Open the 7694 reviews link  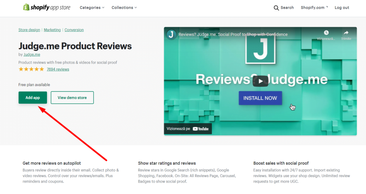[x=58, y=69]
